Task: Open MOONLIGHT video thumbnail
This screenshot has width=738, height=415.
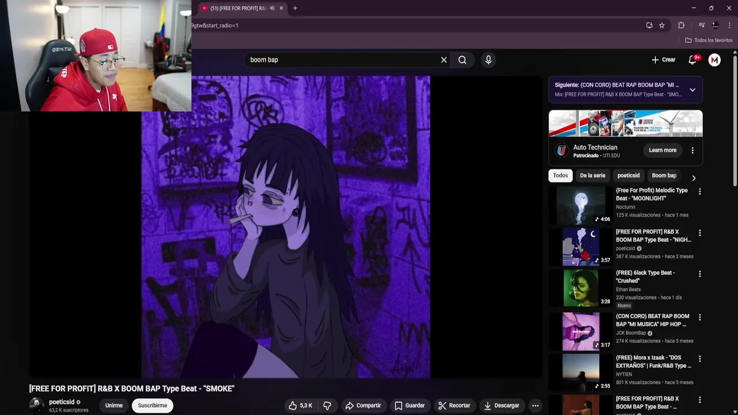Action: (581, 205)
